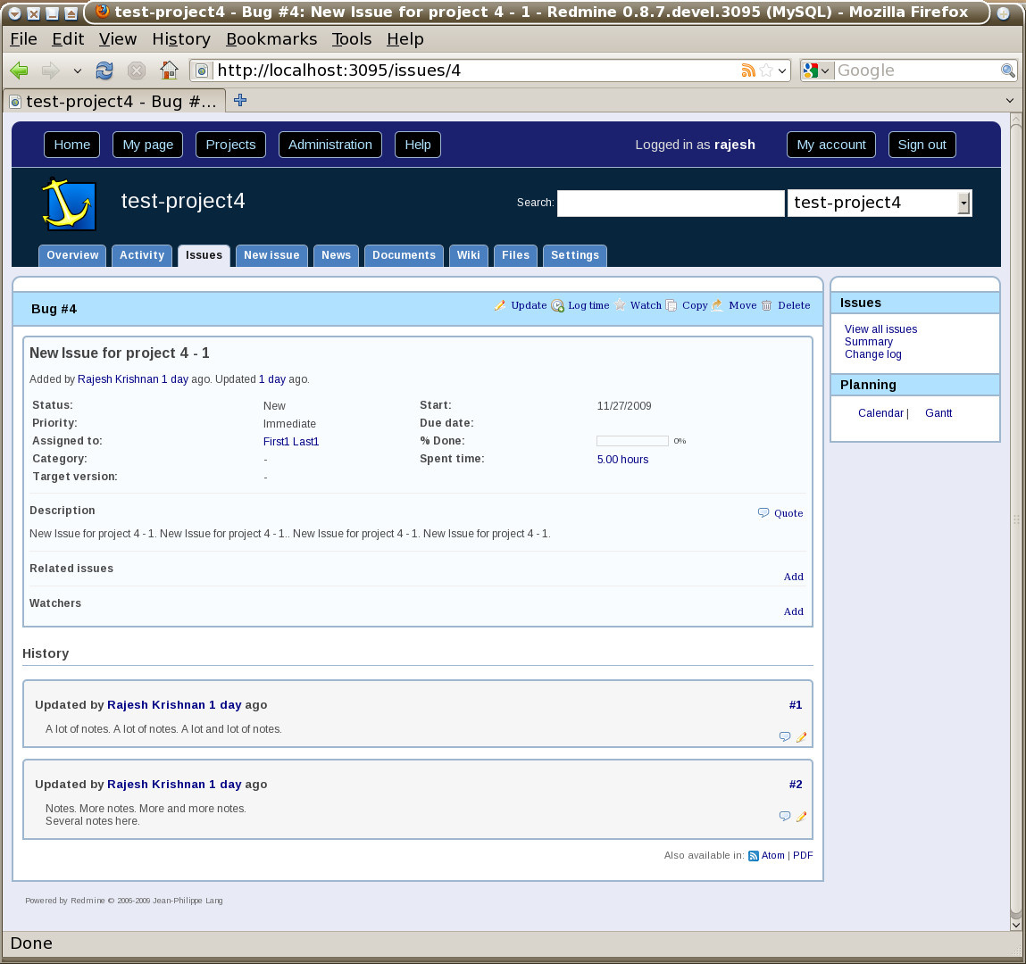This screenshot has height=964, width=1026.
Task: Click the site identity icon in URL bar
Action: tap(202, 70)
